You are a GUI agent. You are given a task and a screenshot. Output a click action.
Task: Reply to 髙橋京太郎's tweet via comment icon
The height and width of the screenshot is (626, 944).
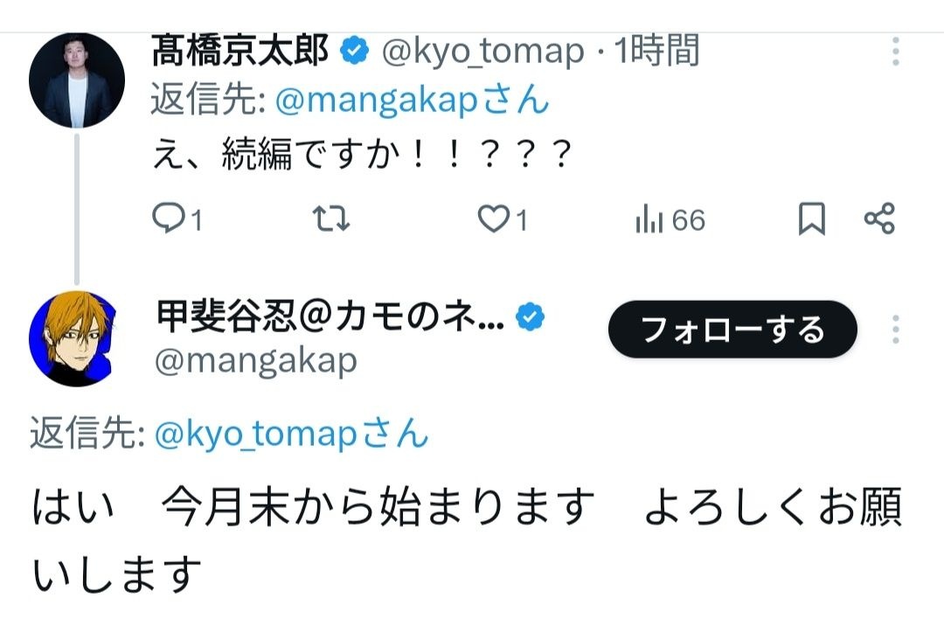point(166,219)
